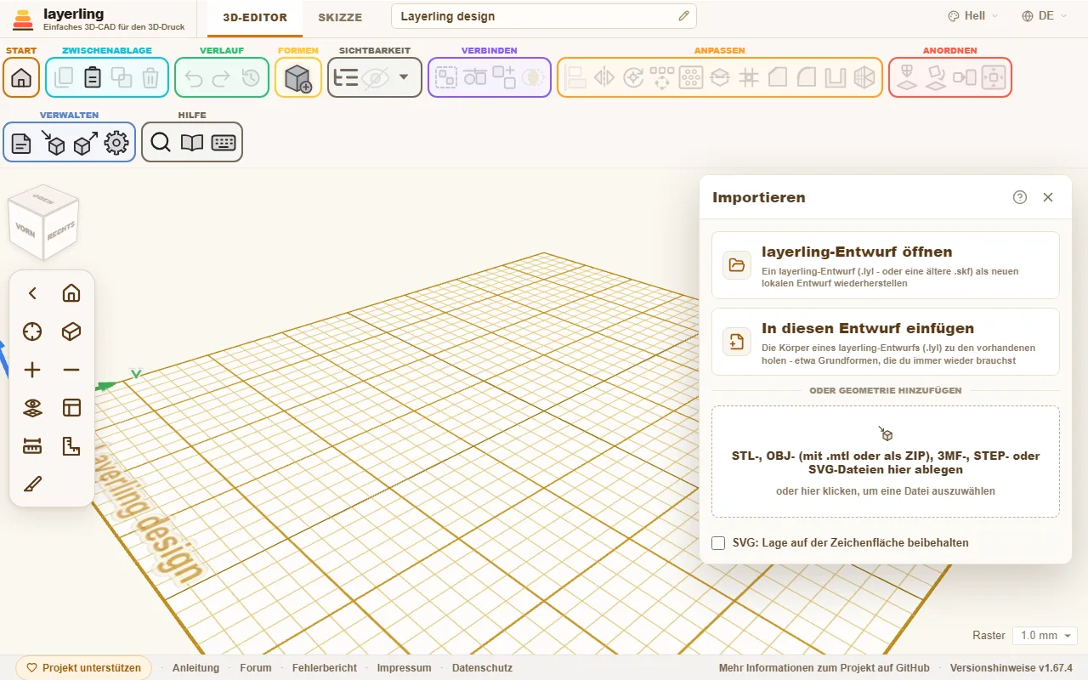Click Projekt unterstützen button
This screenshot has width=1088, height=680.
(84, 668)
